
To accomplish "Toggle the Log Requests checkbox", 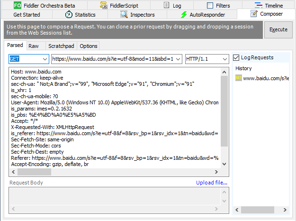I will (236, 57).
